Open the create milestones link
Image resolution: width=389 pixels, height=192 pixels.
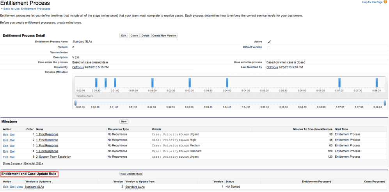point(69,23)
